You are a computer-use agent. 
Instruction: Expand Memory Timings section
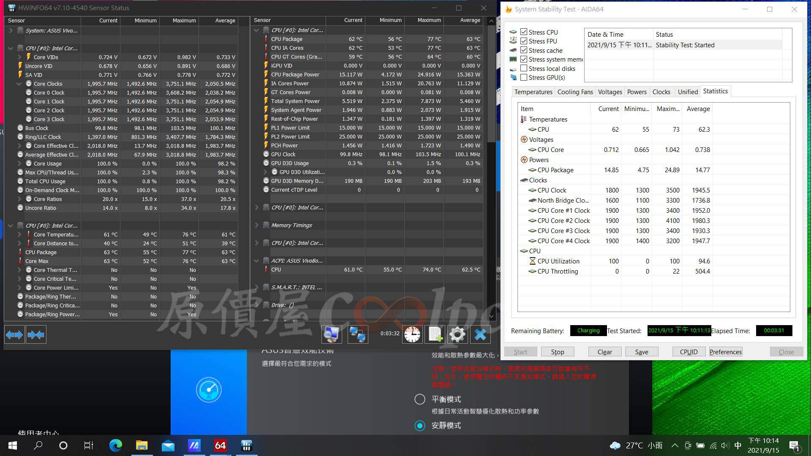pos(256,225)
